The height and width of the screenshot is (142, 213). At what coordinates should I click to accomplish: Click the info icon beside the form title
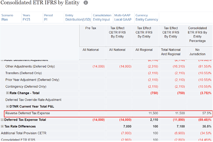86,3
